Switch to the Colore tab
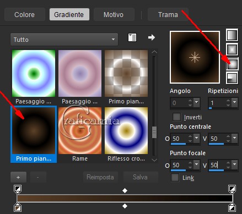242x214 pixels. click(25, 14)
